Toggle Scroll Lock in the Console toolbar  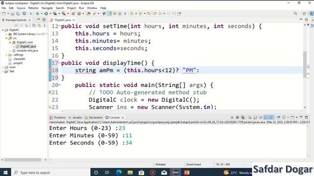click(255, 117)
